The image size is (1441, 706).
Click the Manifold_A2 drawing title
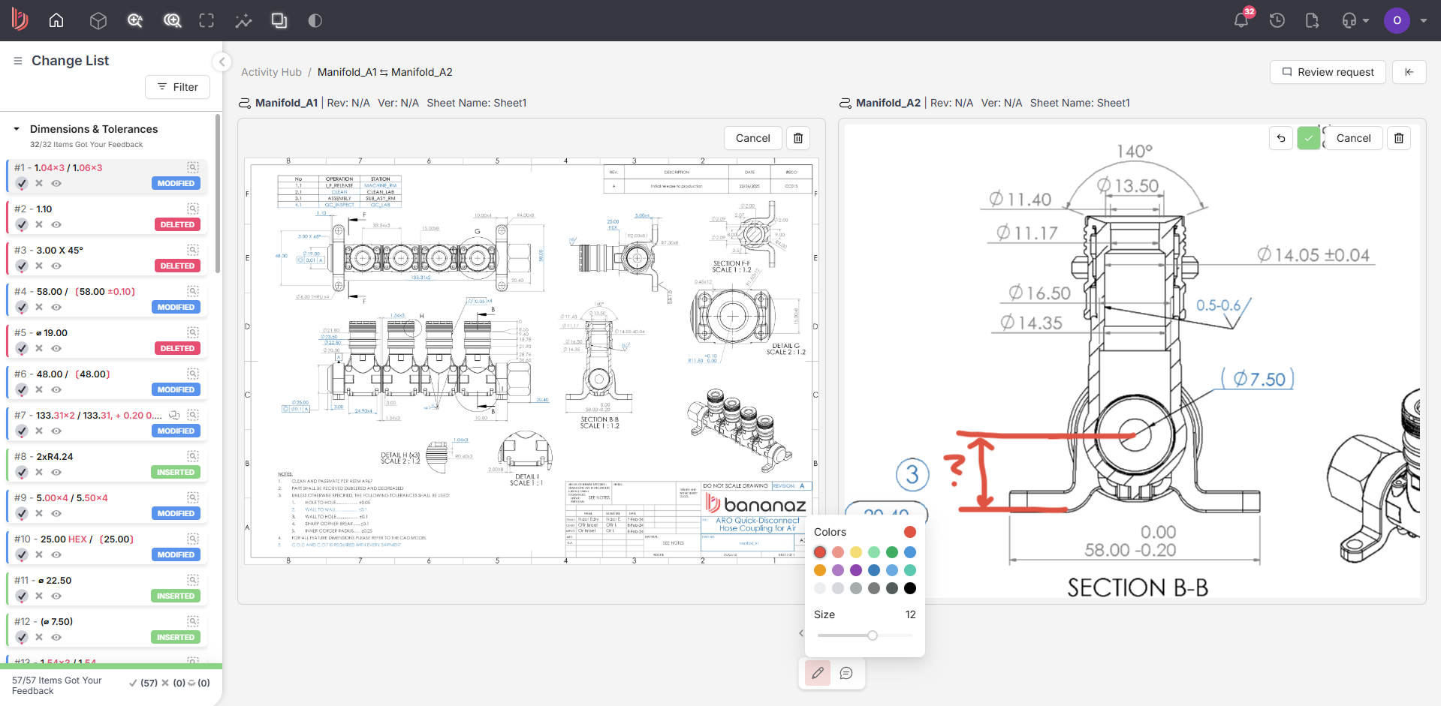coord(888,103)
